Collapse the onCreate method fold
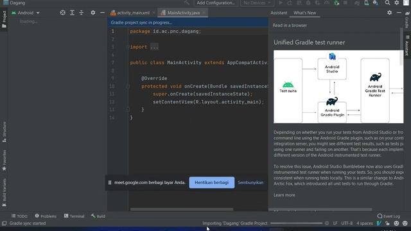The image size is (411, 231). coord(128,86)
